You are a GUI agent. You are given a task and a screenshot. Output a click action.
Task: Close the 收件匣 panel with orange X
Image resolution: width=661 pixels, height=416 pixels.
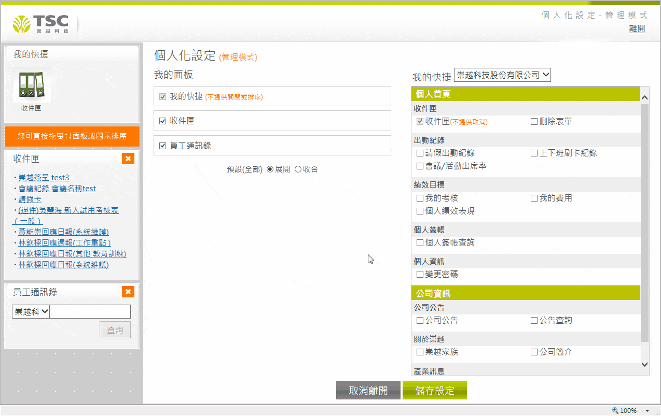128,159
